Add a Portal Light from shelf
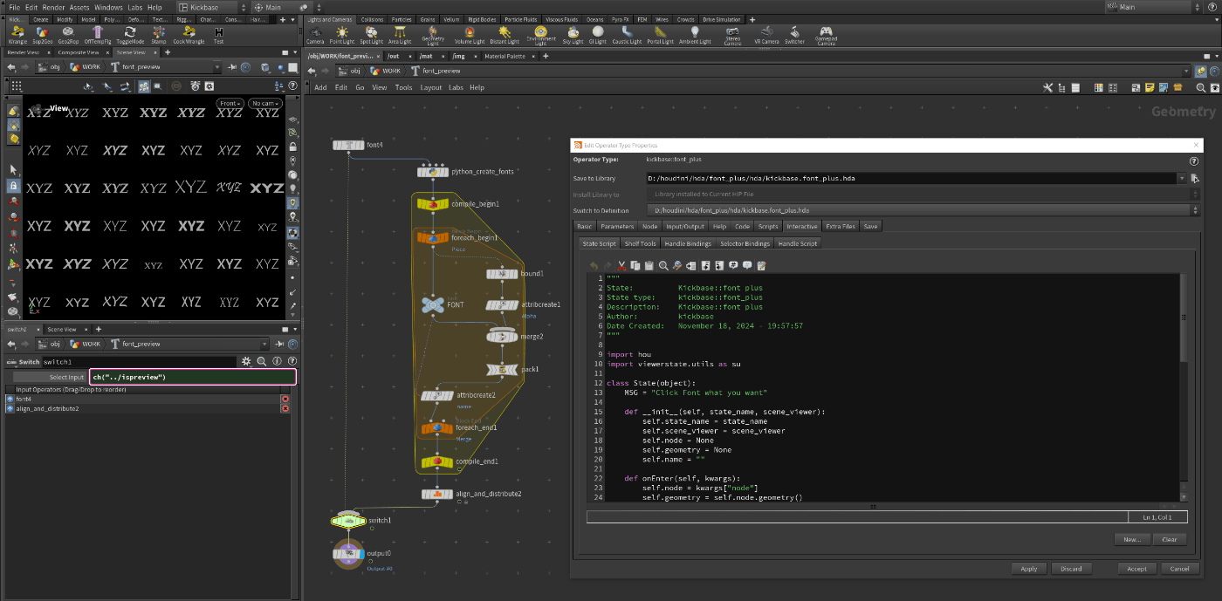Viewport: 1222px width, 601px height. (x=660, y=35)
